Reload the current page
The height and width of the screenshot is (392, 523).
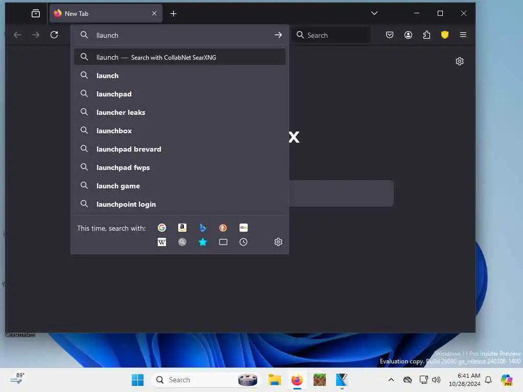54,35
